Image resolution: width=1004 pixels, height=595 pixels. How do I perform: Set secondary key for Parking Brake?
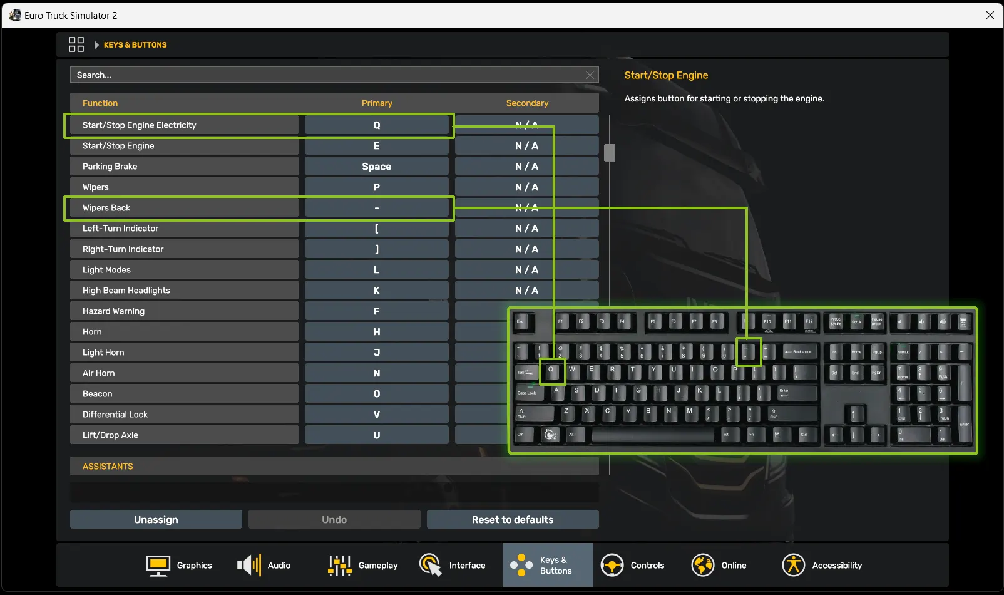(x=527, y=167)
